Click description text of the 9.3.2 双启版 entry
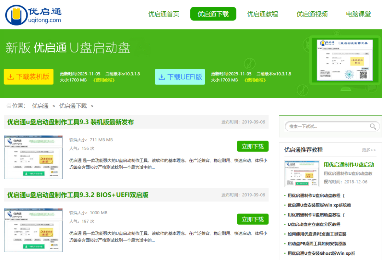Viewport: 382px width, 260px height. tap(168, 237)
